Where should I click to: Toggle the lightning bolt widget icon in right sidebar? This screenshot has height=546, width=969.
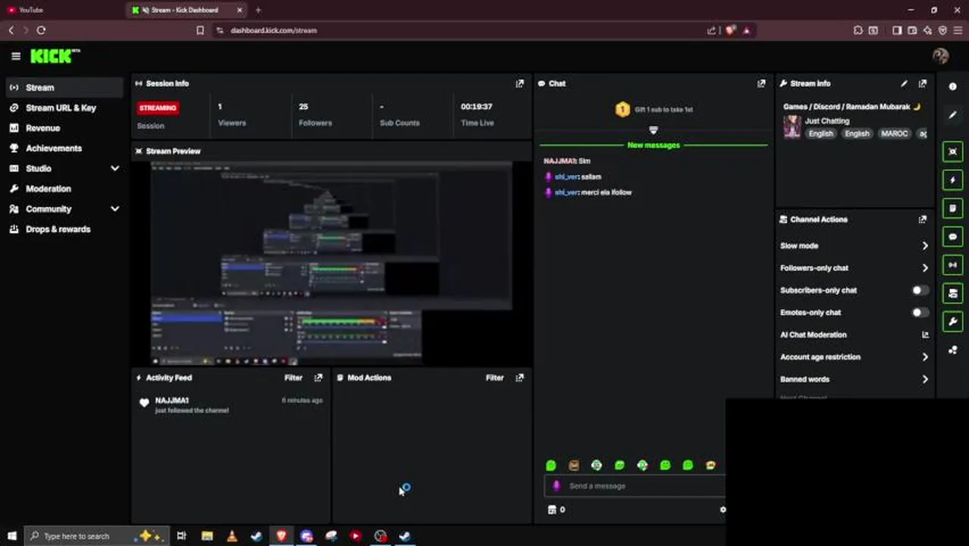click(953, 180)
